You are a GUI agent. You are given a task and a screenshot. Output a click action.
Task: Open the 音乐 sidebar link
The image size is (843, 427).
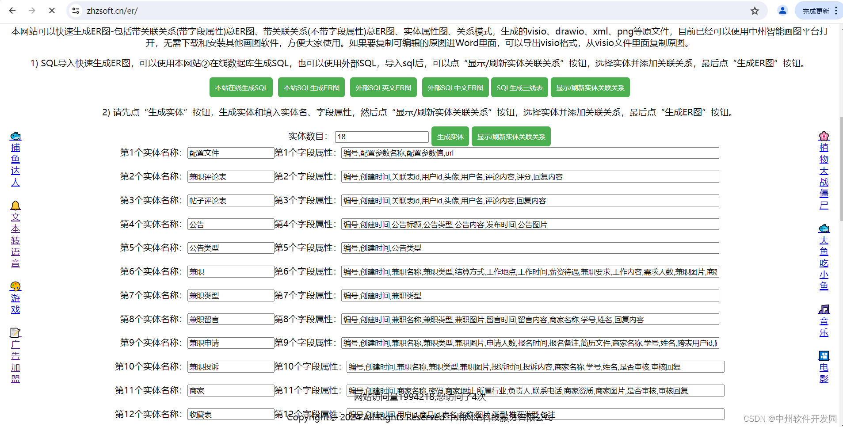824,327
